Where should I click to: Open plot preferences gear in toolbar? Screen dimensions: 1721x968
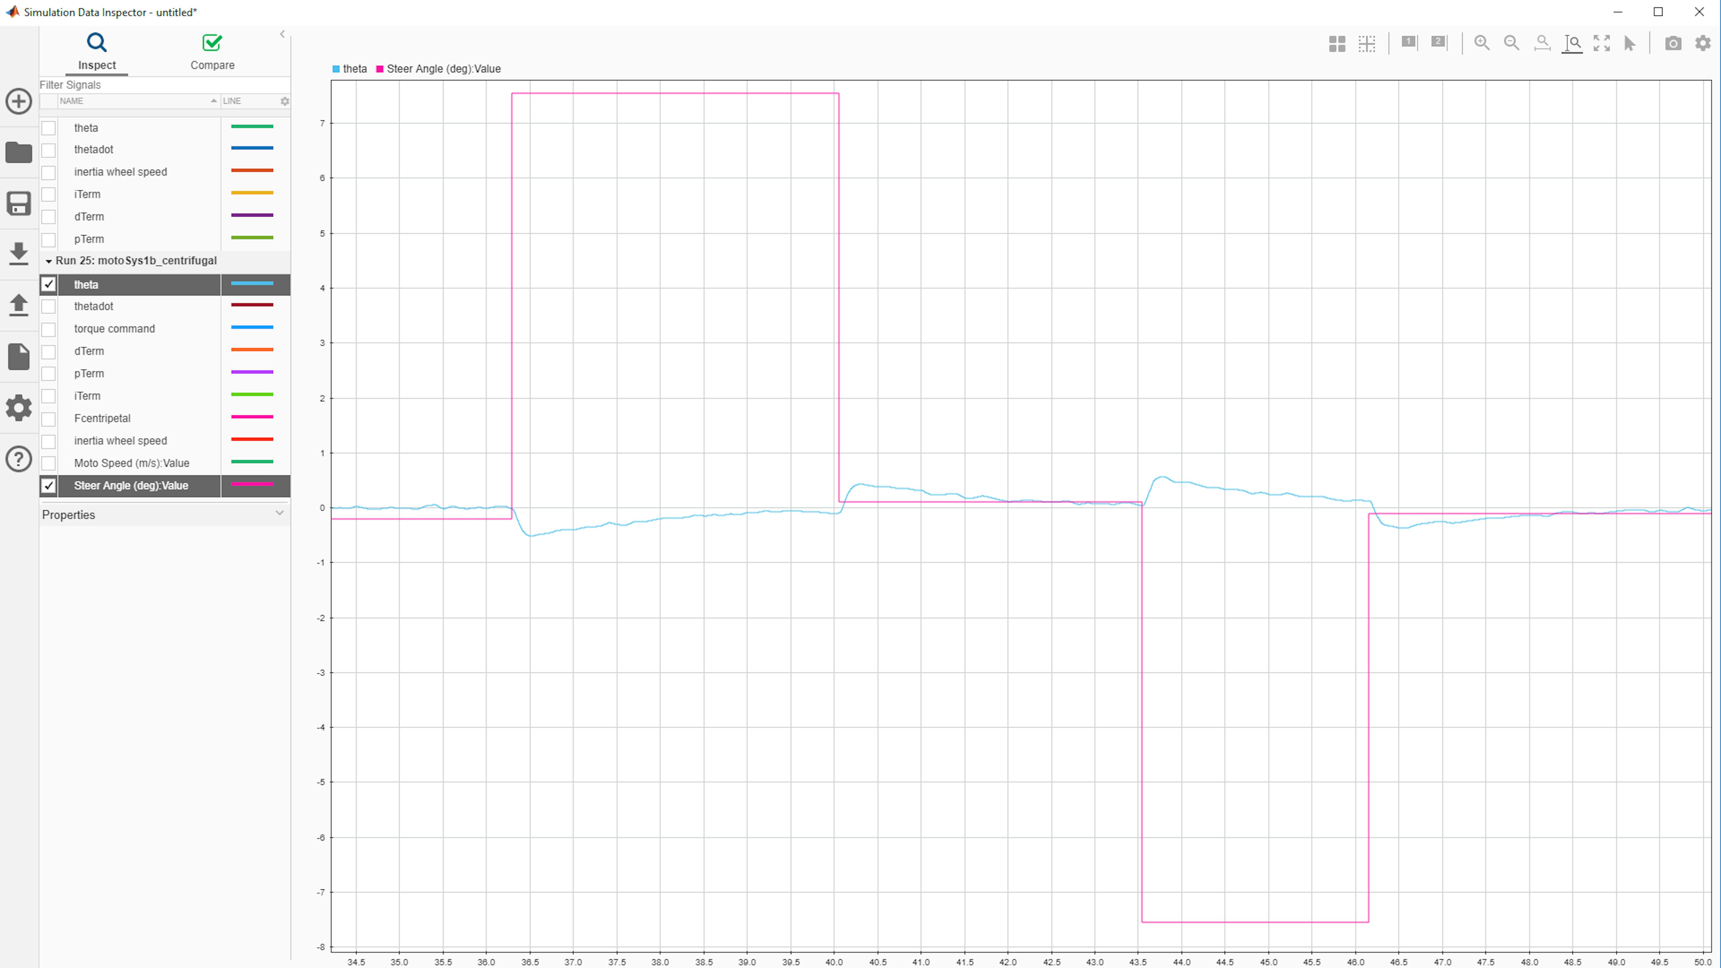tap(1703, 43)
